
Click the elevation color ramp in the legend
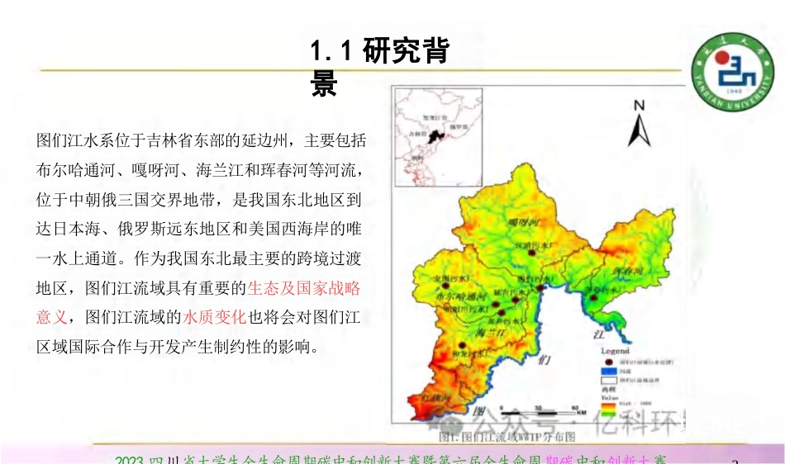pos(608,410)
